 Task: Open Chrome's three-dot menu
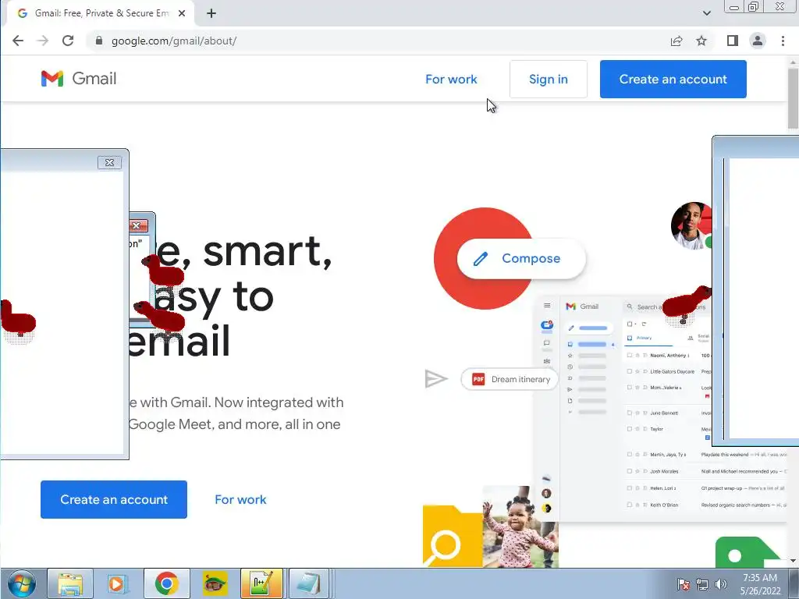783,41
